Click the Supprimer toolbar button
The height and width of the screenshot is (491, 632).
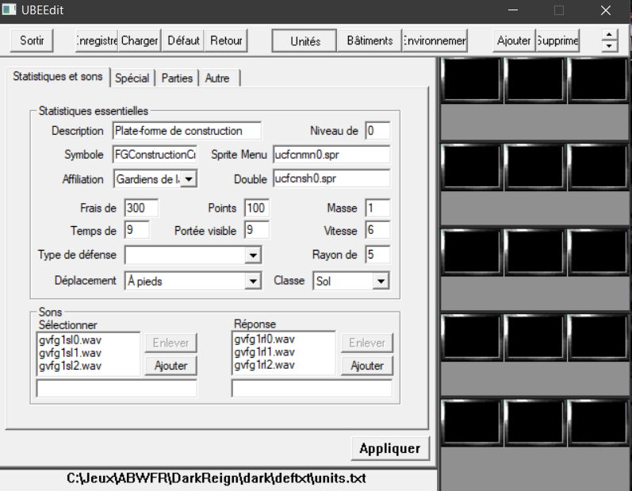(557, 40)
